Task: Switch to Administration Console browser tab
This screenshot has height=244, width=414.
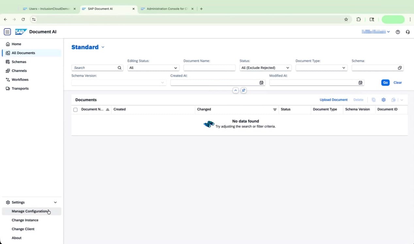Action: pos(167,9)
